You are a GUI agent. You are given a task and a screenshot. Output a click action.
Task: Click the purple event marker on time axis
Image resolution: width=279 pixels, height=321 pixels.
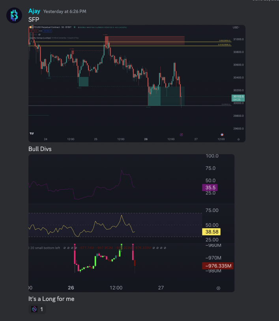coord(181,135)
